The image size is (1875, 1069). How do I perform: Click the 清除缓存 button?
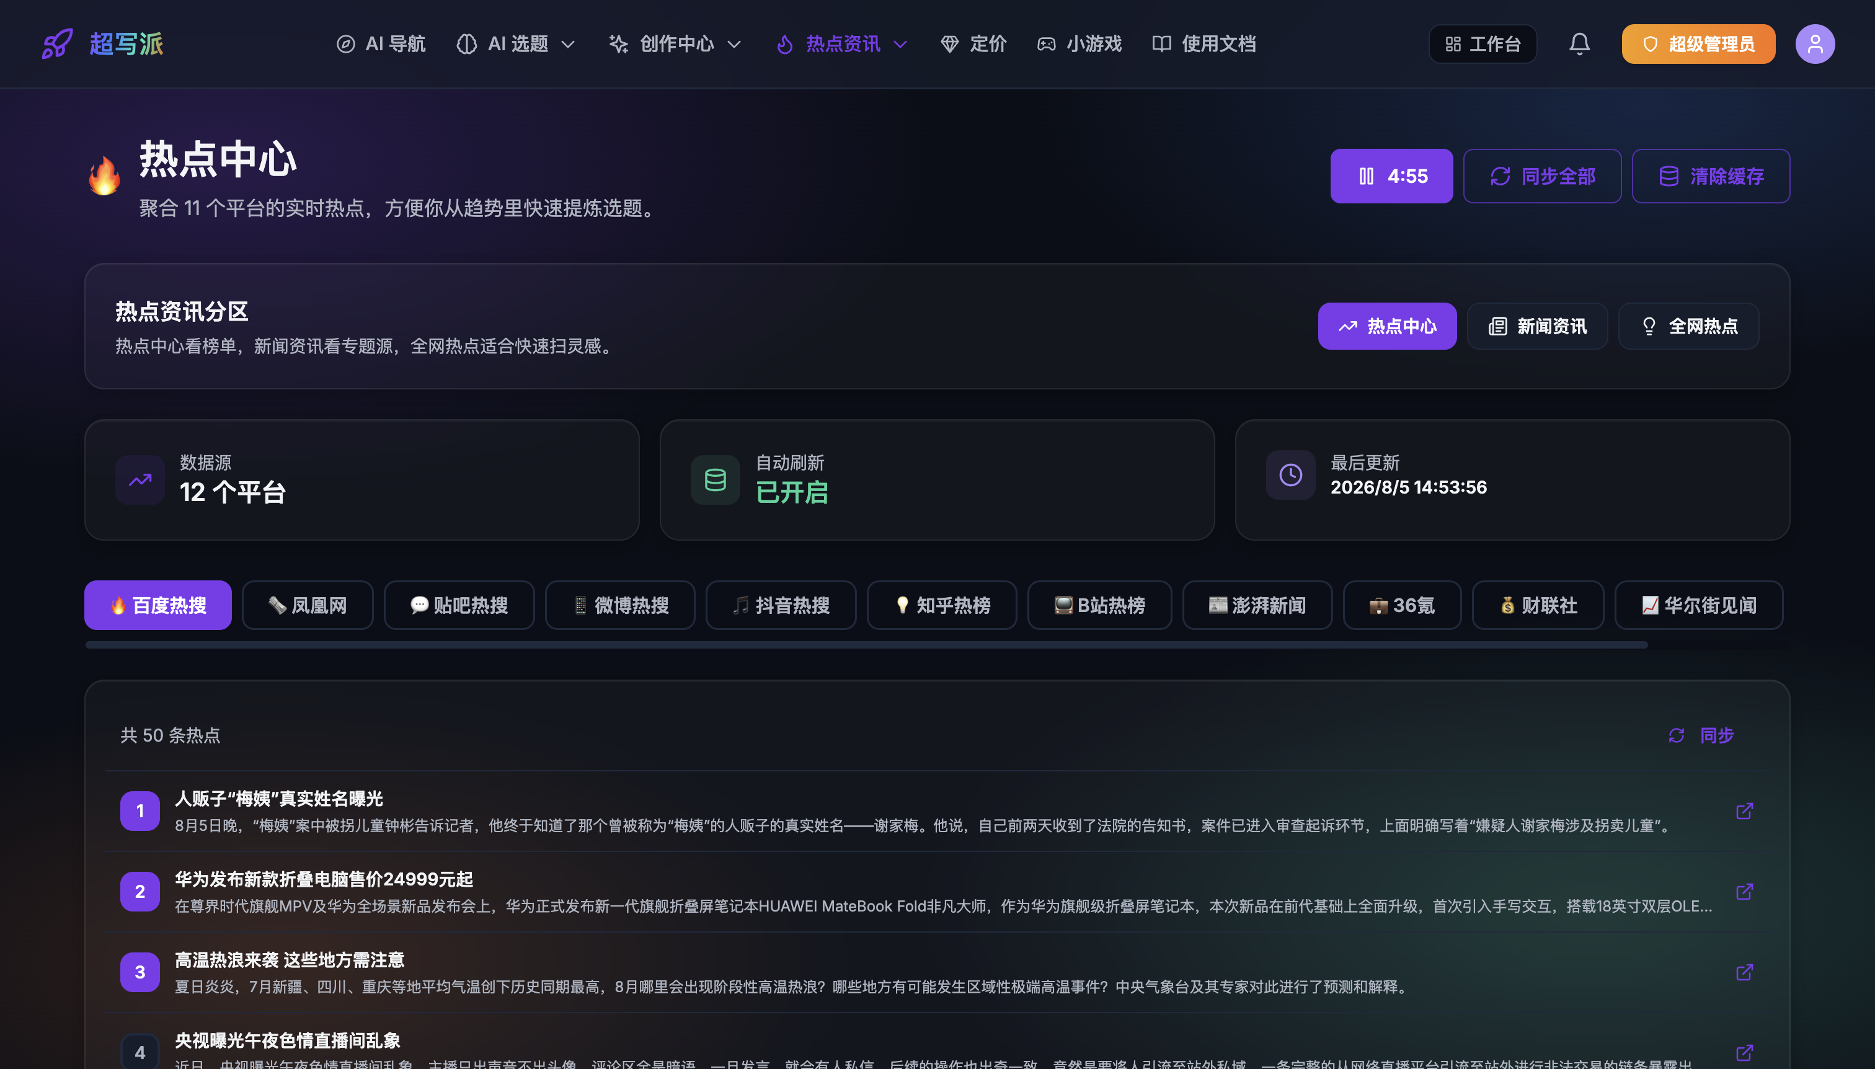point(1711,176)
